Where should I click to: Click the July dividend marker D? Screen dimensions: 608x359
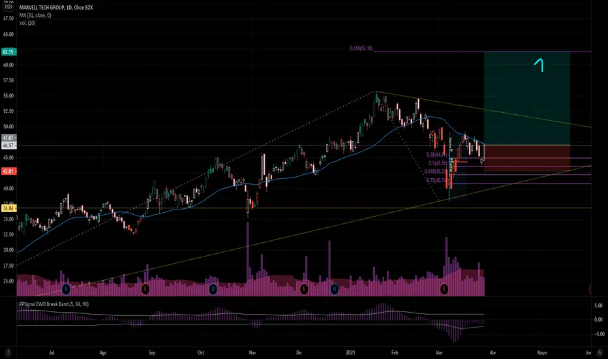(67, 289)
